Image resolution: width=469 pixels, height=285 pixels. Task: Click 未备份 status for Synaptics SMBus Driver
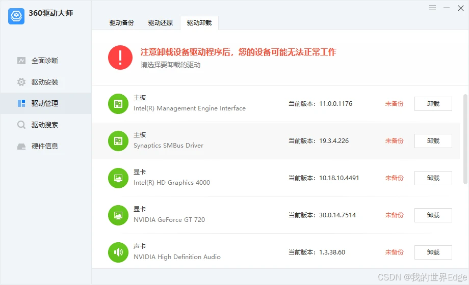coord(394,140)
